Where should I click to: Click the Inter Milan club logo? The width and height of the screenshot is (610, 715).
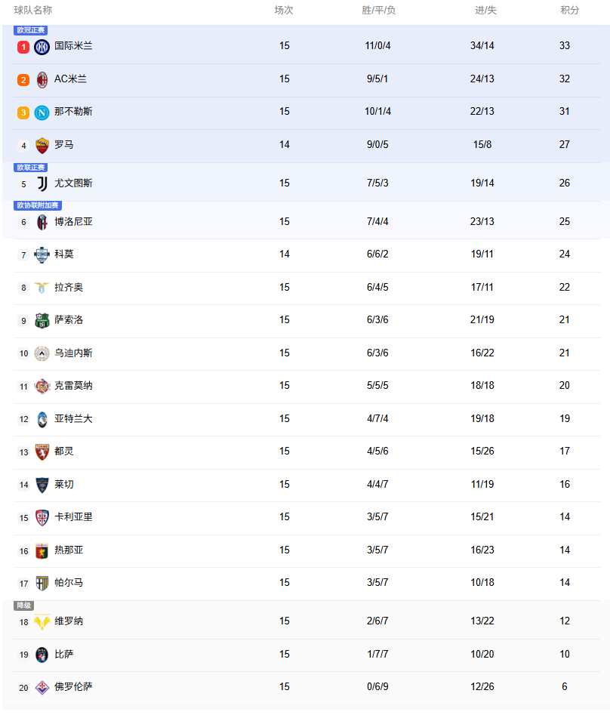point(42,47)
